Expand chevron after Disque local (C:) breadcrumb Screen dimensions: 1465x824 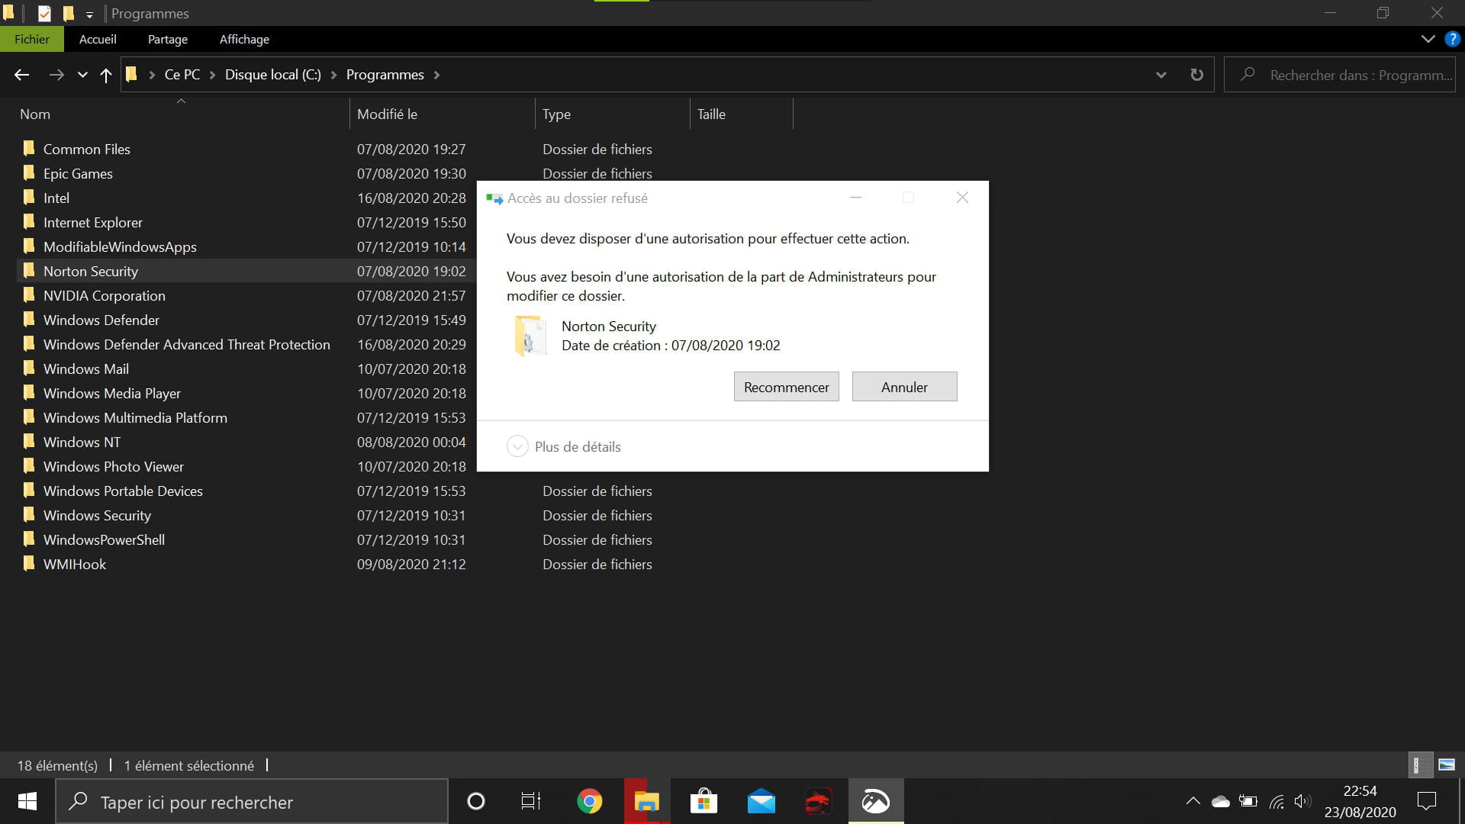click(x=333, y=75)
